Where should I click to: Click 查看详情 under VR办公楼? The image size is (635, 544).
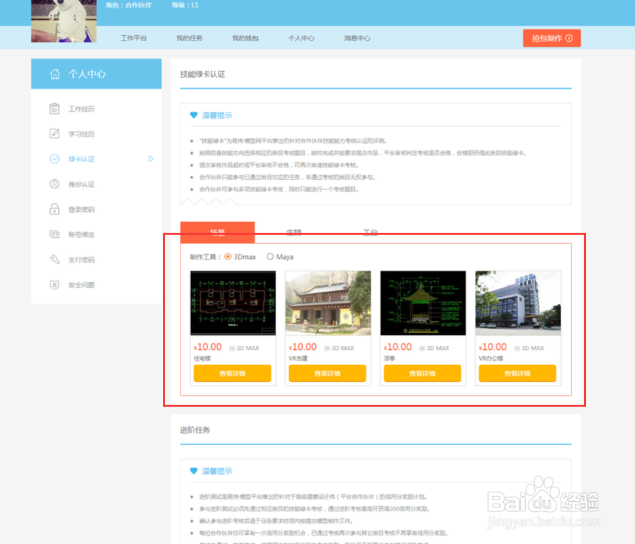pos(517,373)
